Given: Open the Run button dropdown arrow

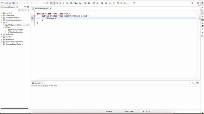Looking at the screenshot, I should point(73,3).
